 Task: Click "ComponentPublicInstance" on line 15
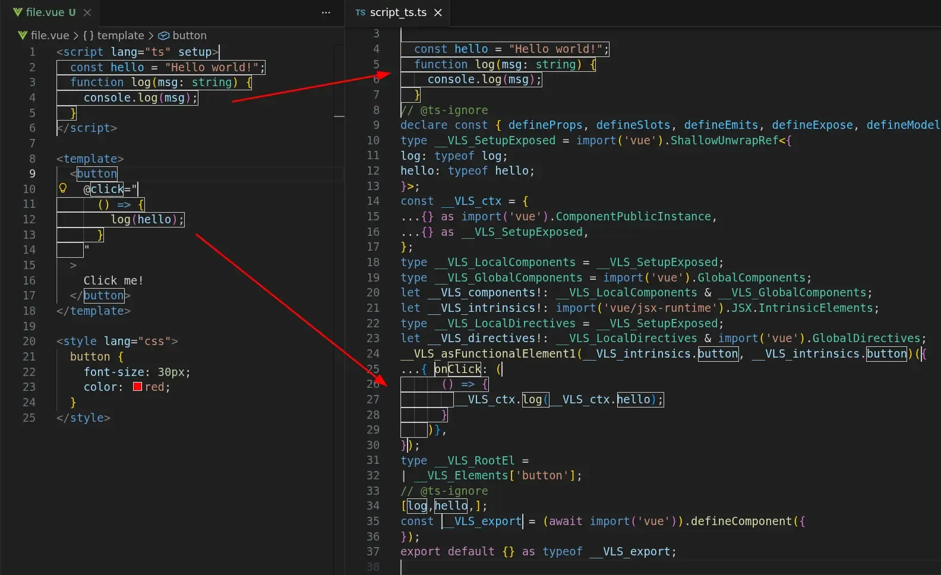coord(633,216)
